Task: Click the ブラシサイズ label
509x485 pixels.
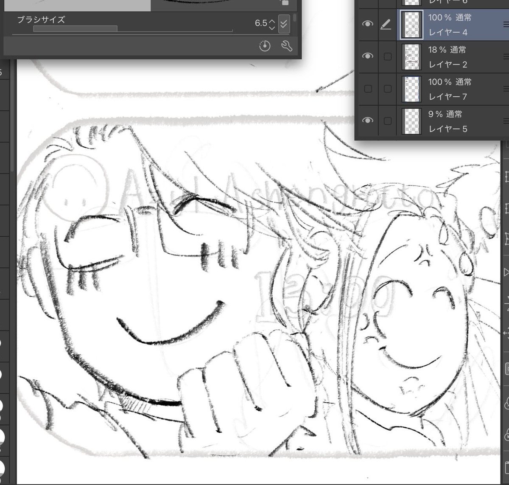Action: (41, 20)
